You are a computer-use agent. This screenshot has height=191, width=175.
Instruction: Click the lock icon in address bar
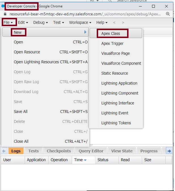tap(5, 14)
